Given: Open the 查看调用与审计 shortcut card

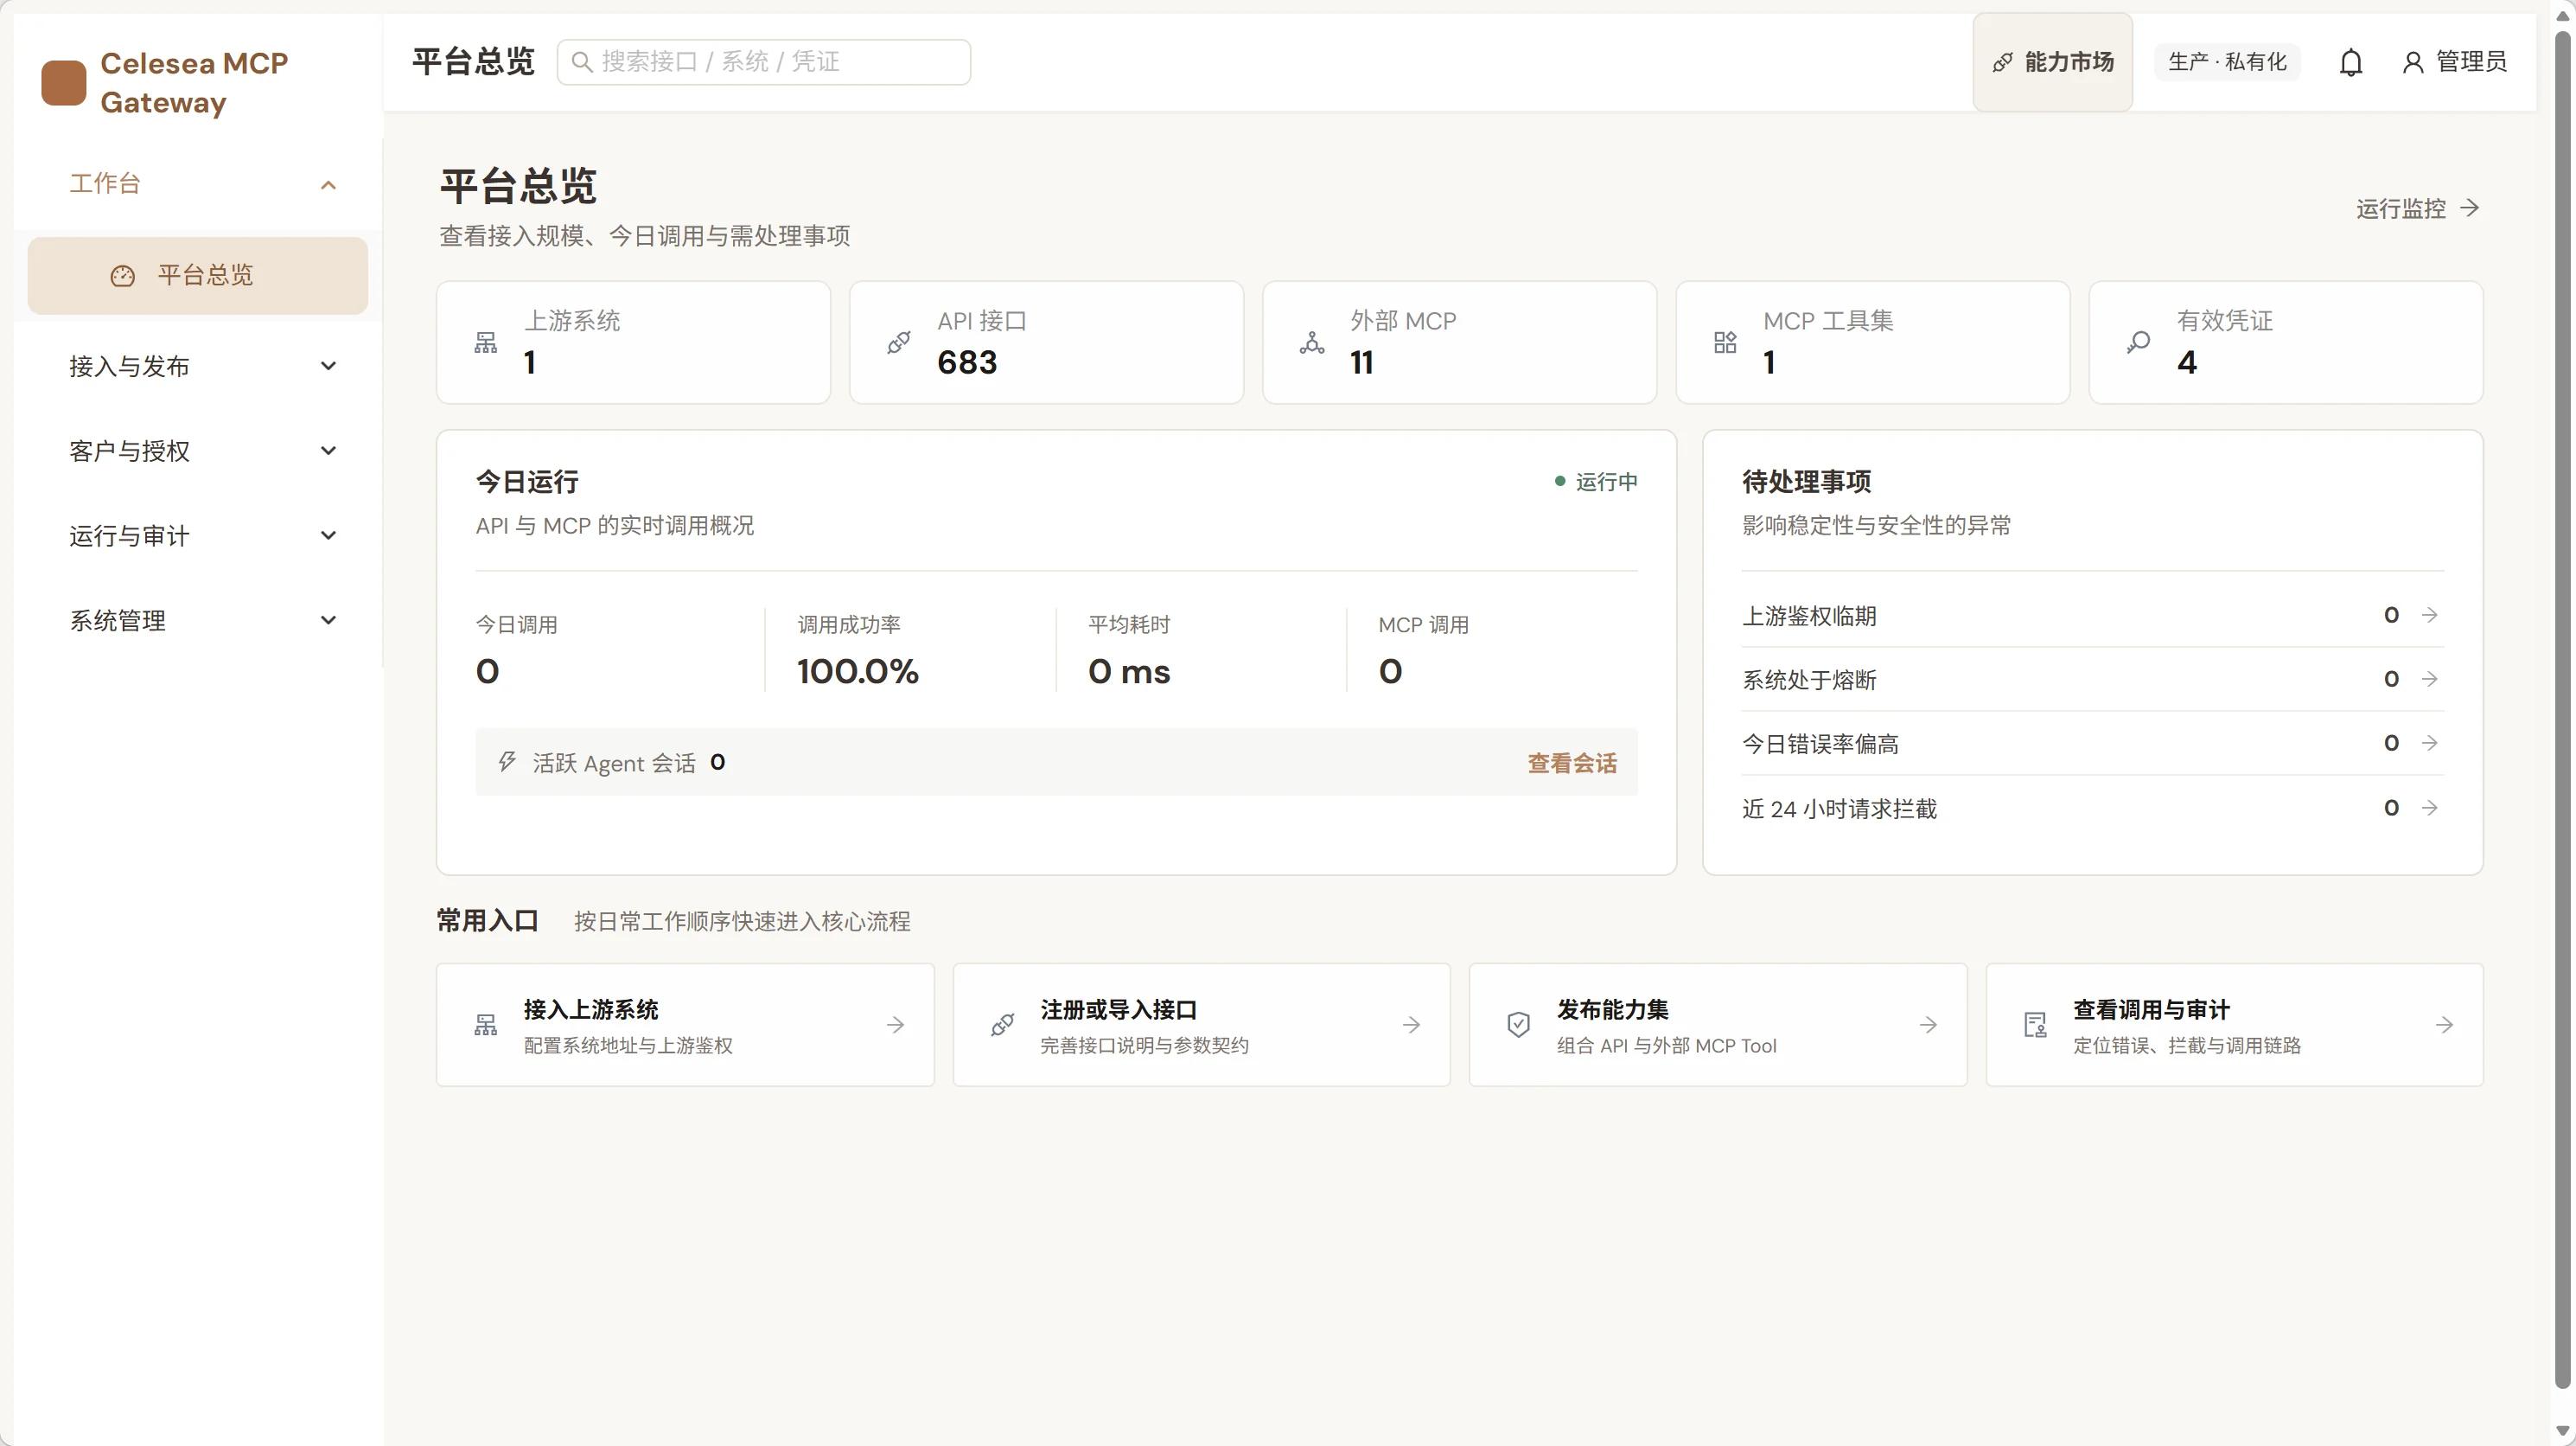Looking at the screenshot, I should coord(2234,1025).
